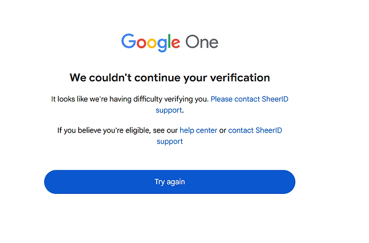Click the yellow o in the Google logo
This screenshot has height=243, width=369.
pos(152,43)
